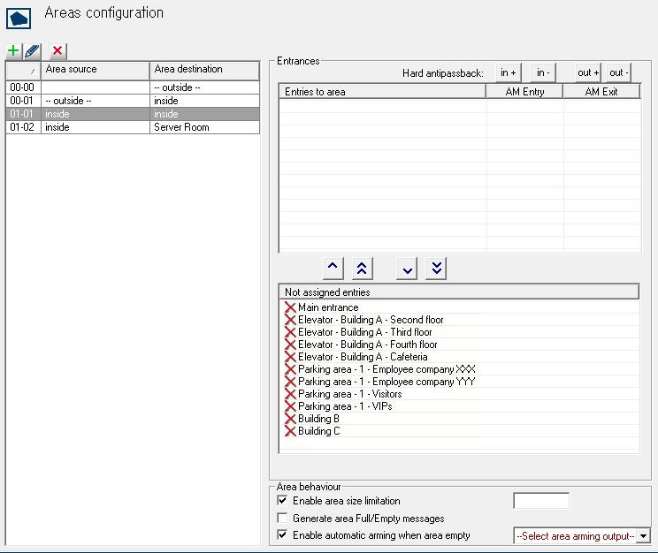Select the 'Building B' entry text
The image size is (658, 553).
(x=318, y=419)
